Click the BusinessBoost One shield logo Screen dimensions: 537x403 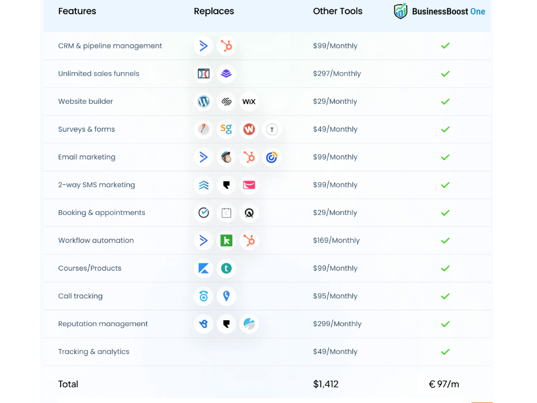pyautogui.click(x=401, y=11)
